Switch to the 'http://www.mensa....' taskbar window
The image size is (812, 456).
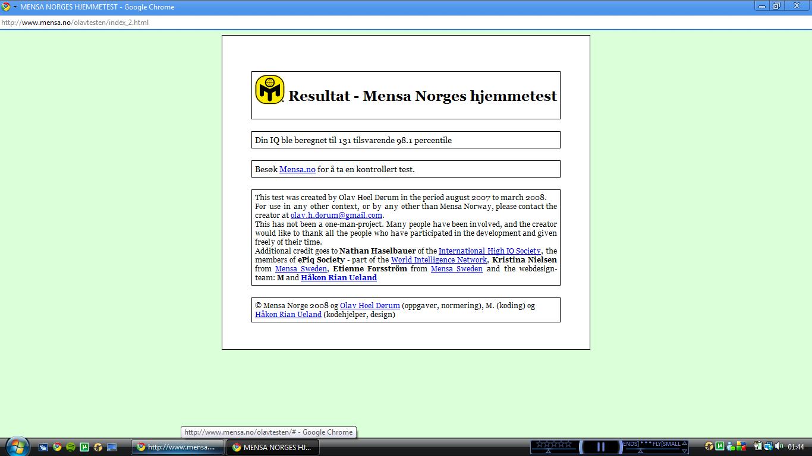click(178, 447)
